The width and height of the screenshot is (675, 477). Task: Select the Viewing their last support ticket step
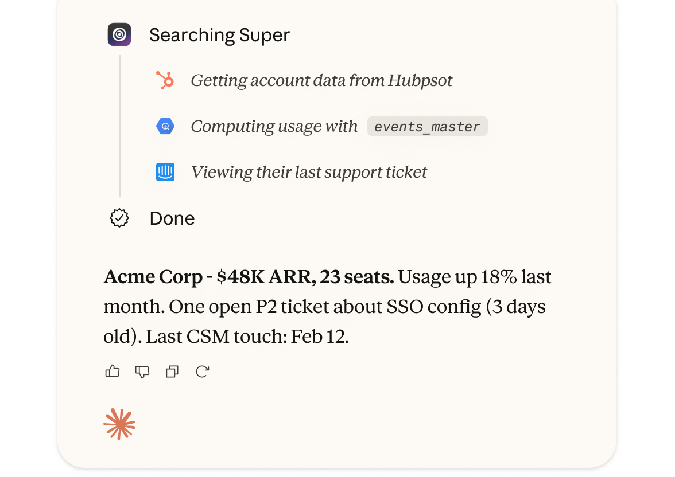309,172
